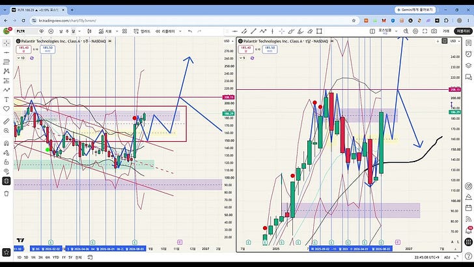Toggle lock all drawings padlock
Screen dimensions: 474x267
pos(7,162)
